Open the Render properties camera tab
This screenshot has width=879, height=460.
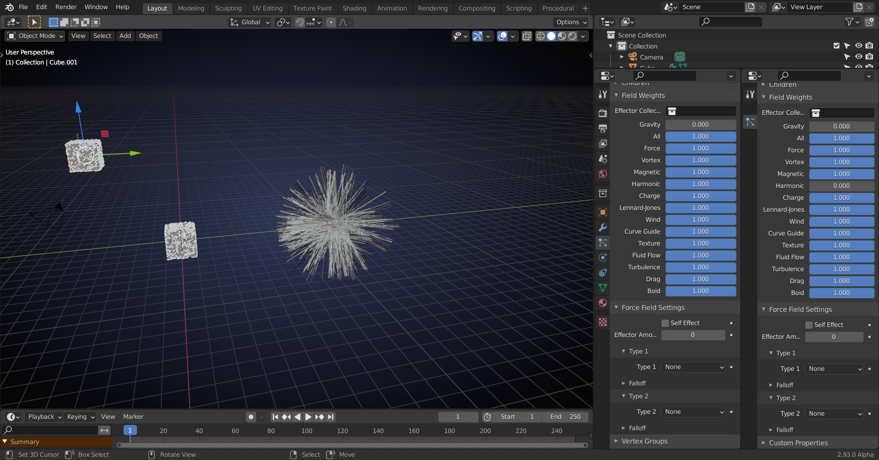pos(602,113)
